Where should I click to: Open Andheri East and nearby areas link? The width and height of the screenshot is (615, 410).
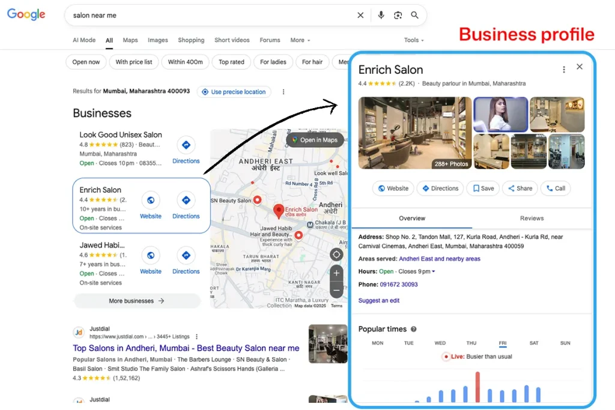(439, 259)
